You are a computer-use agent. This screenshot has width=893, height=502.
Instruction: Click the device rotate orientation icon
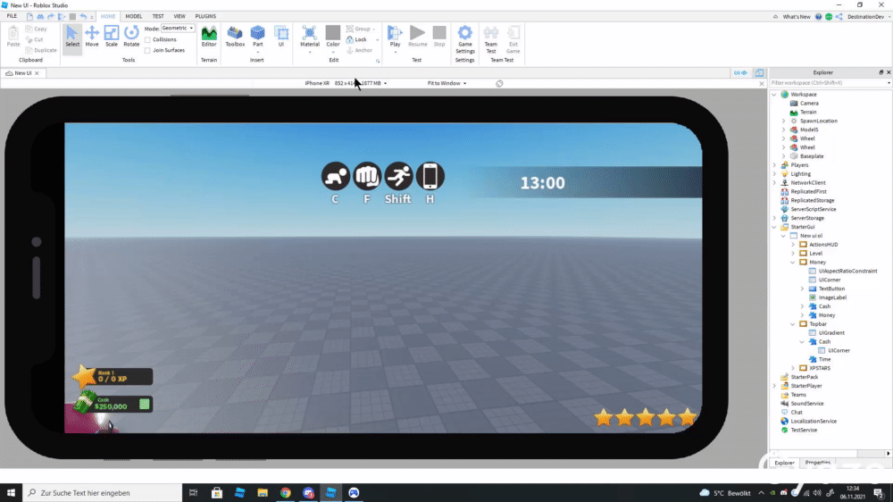[499, 83]
